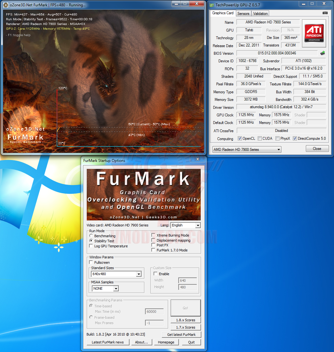This screenshot has width=334, height=352.
Task: Open the Lang English dropdown
Action: coord(186,225)
